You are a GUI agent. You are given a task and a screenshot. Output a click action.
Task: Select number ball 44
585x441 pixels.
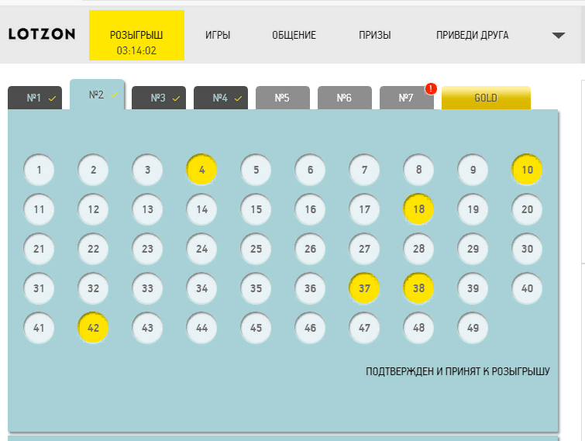(x=201, y=328)
